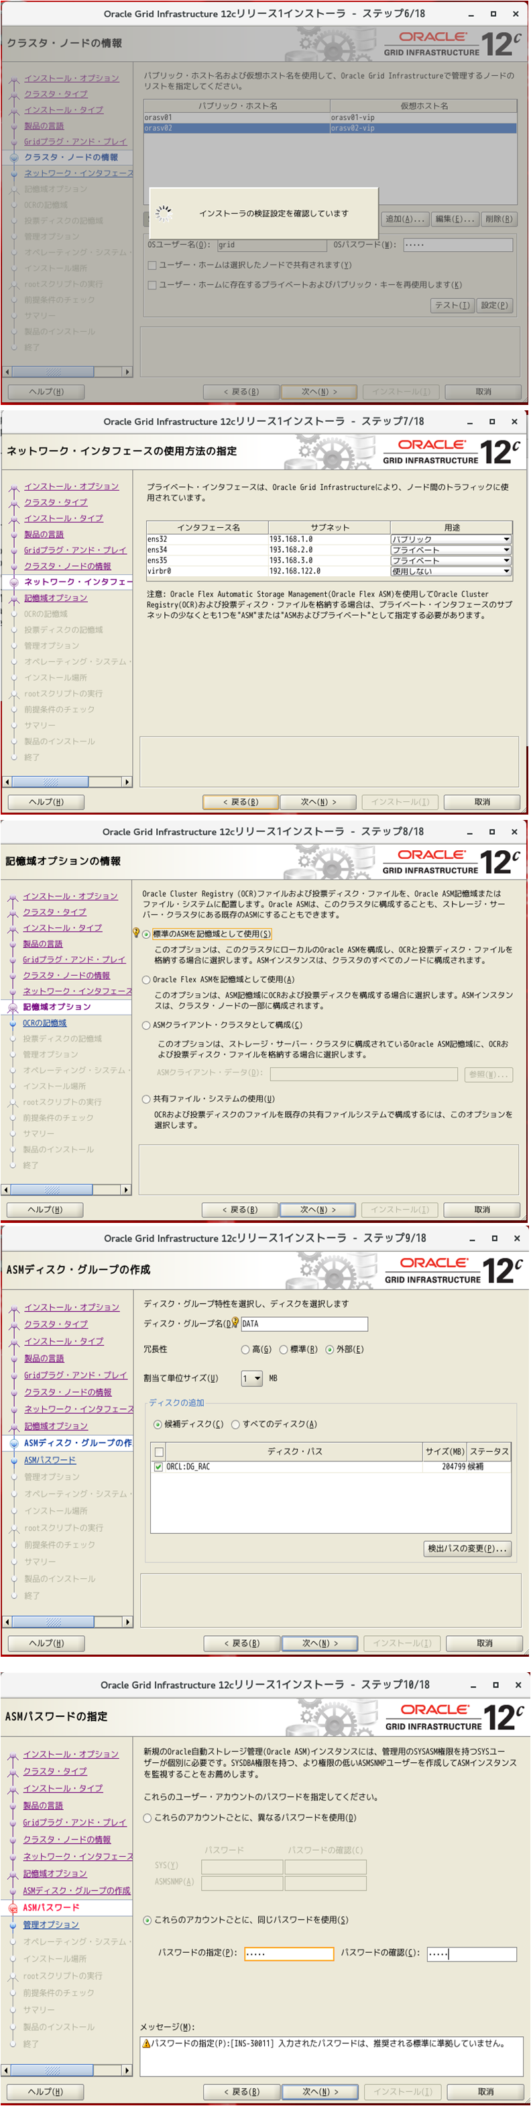This screenshot has height=2106, width=531.
Task: Click the パスワードの指定(P) field
Action: click(x=289, y=1954)
